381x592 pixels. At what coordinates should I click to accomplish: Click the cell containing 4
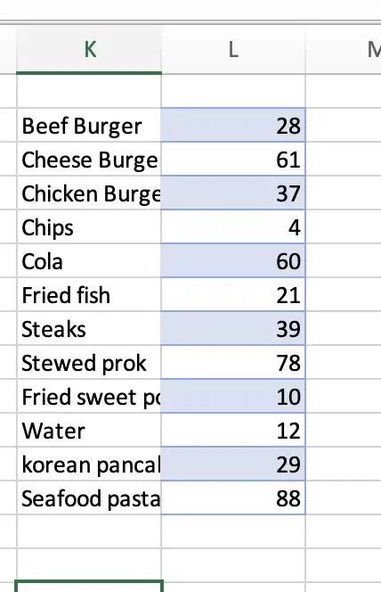[233, 227]
